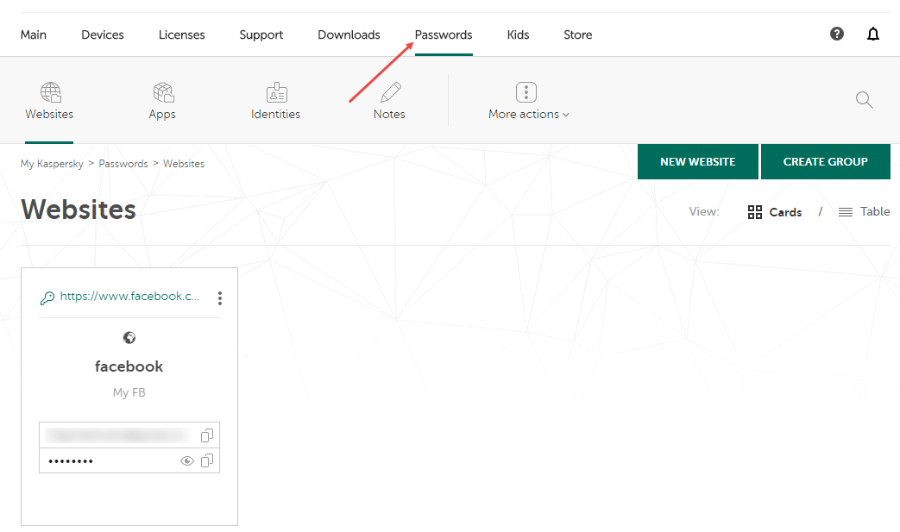Click the My FB account label

coord(129,392)
